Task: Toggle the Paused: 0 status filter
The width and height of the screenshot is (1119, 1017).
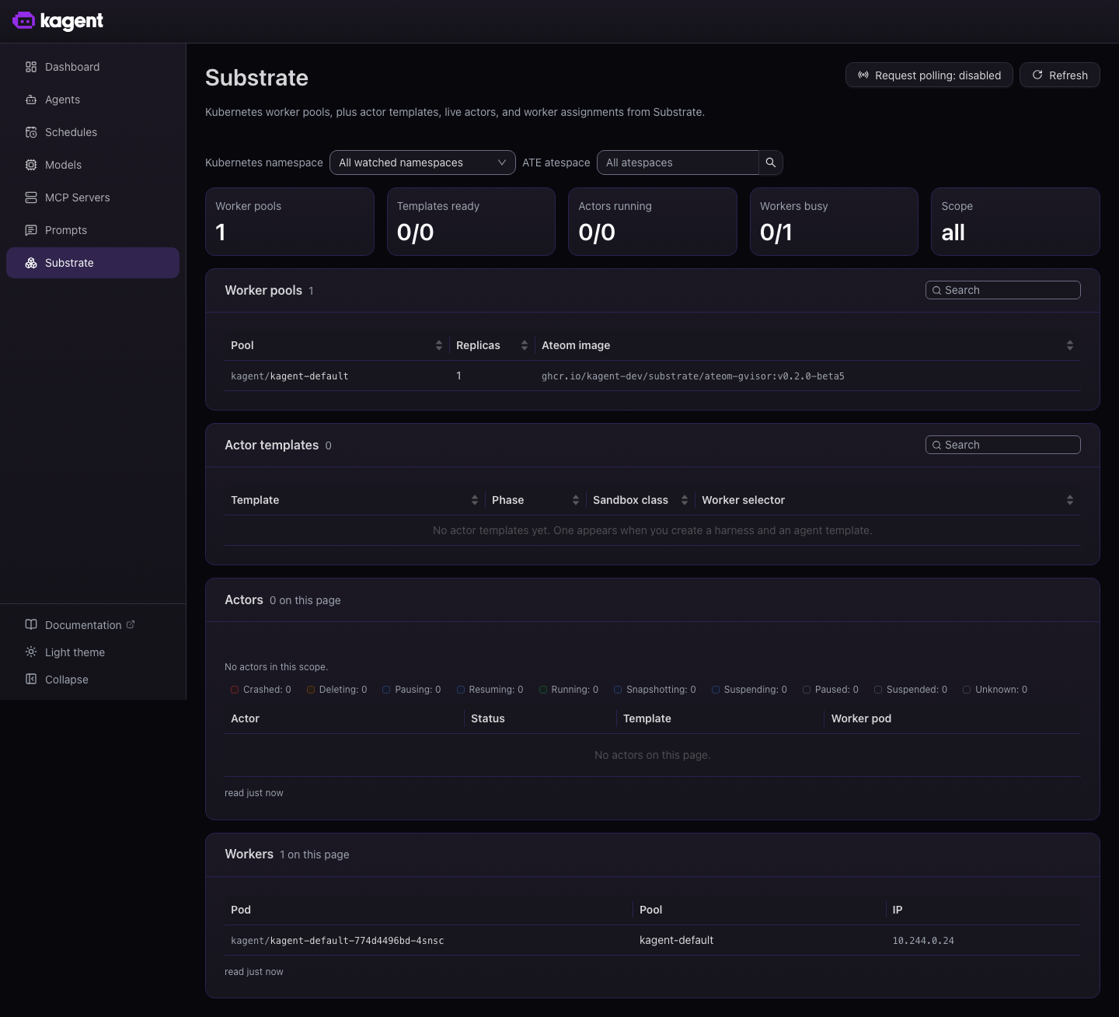Action: (x=831, y=690)
